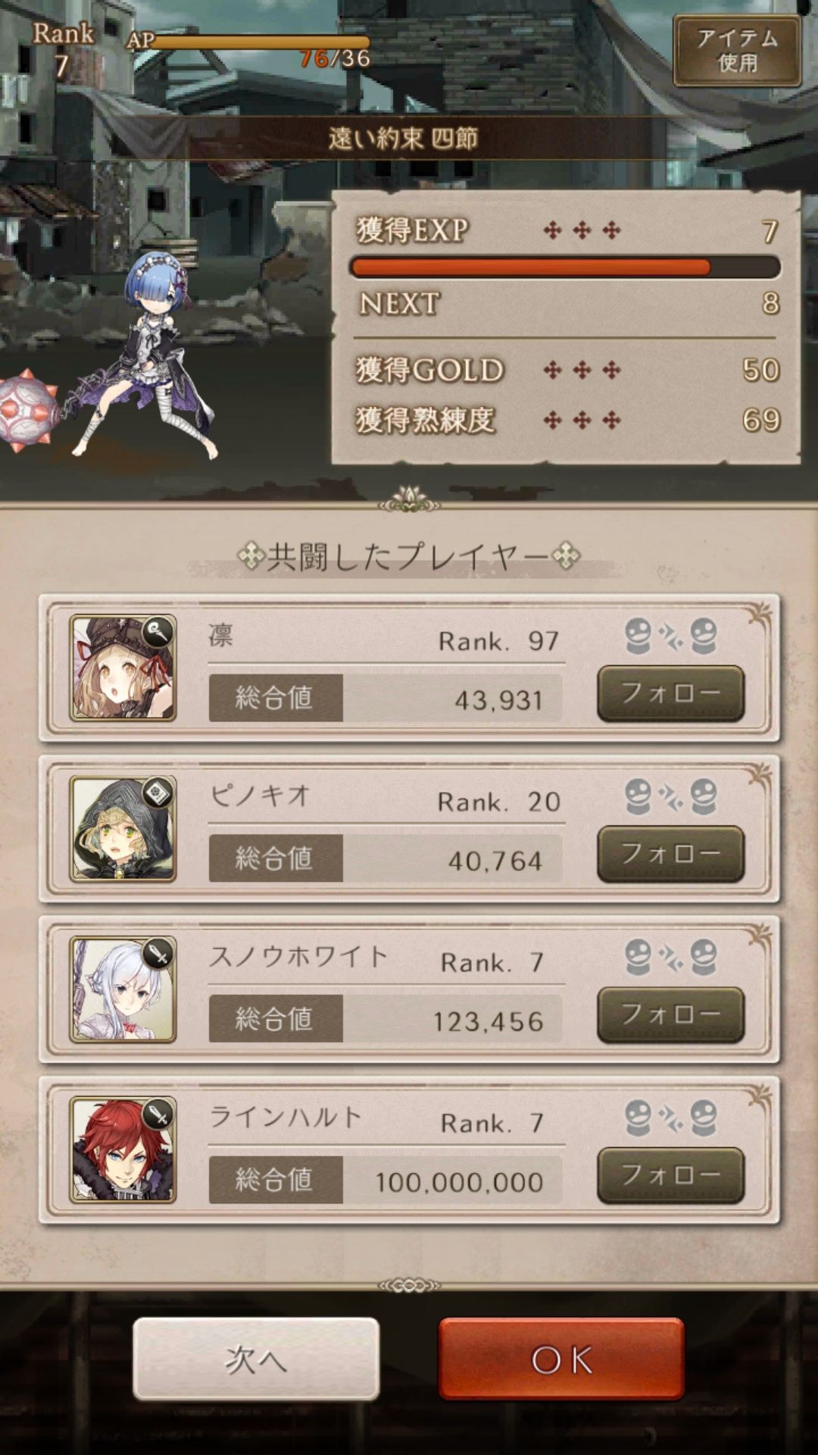Screen dimensions: 818x1455
Task: Open 凛's character portrait thumbnail
Action: 123,668
